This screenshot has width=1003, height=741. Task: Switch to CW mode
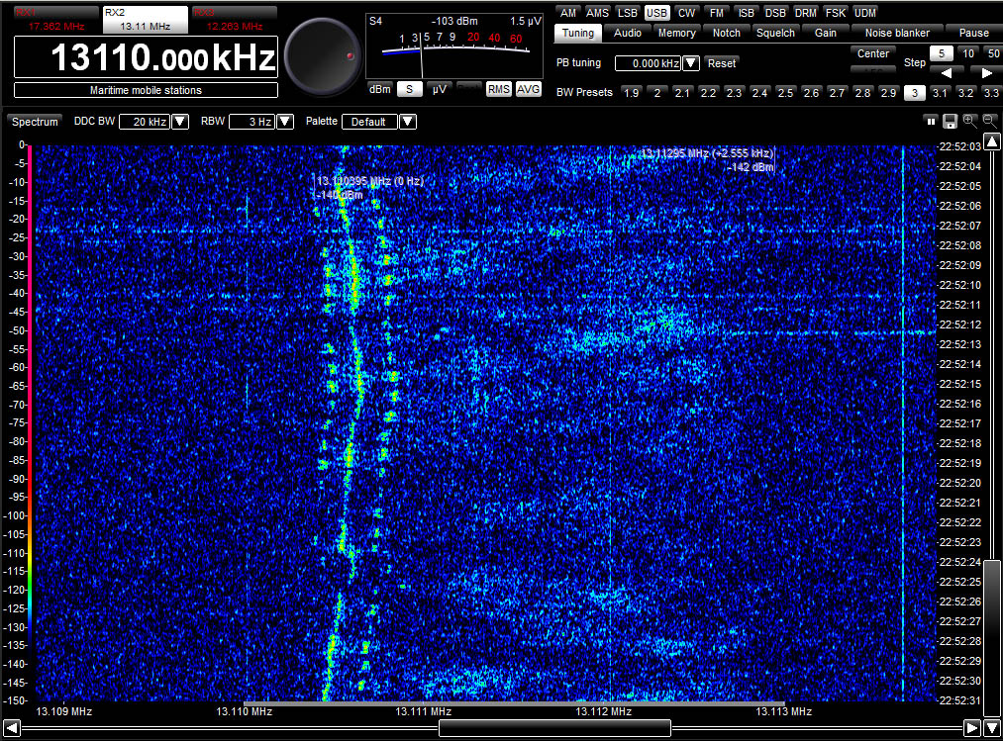pyautogui.click(x=686, y=13)
